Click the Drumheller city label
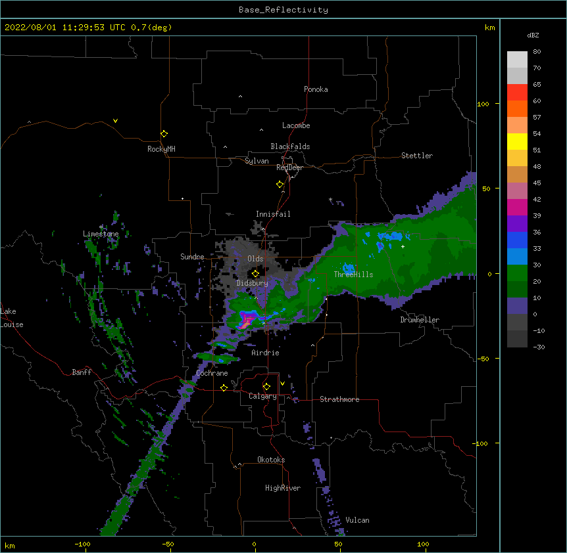 [x=420, y=320]
